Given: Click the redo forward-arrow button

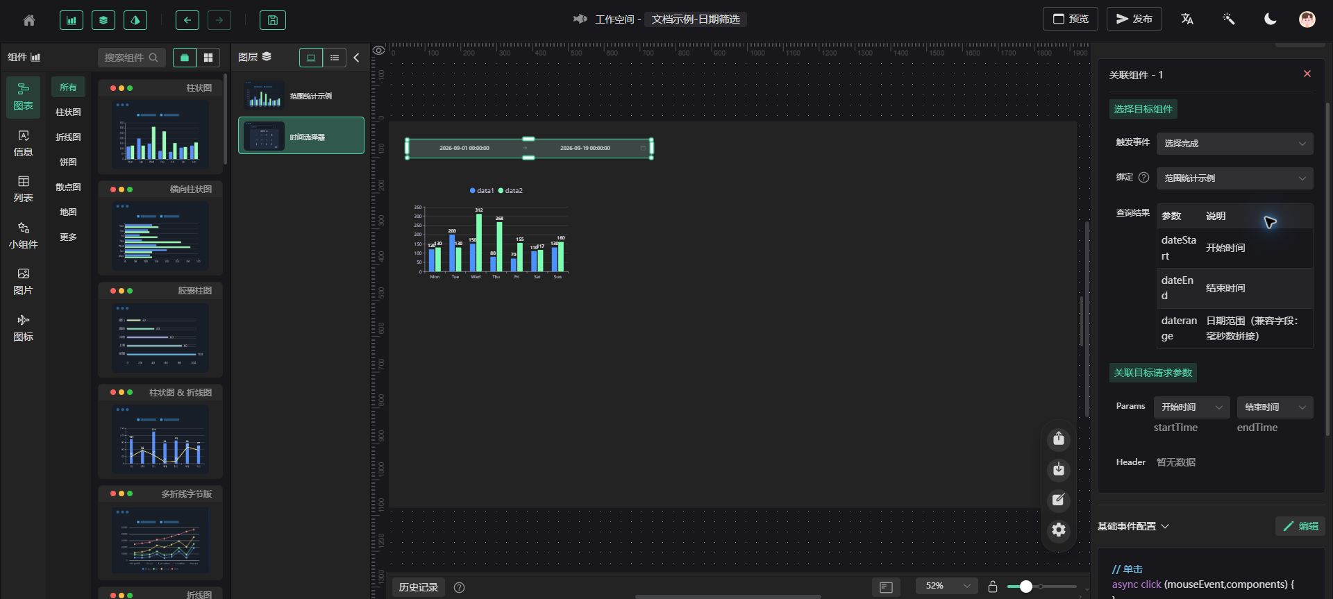Looking at the screenshot, I should (x=219, y=20).
